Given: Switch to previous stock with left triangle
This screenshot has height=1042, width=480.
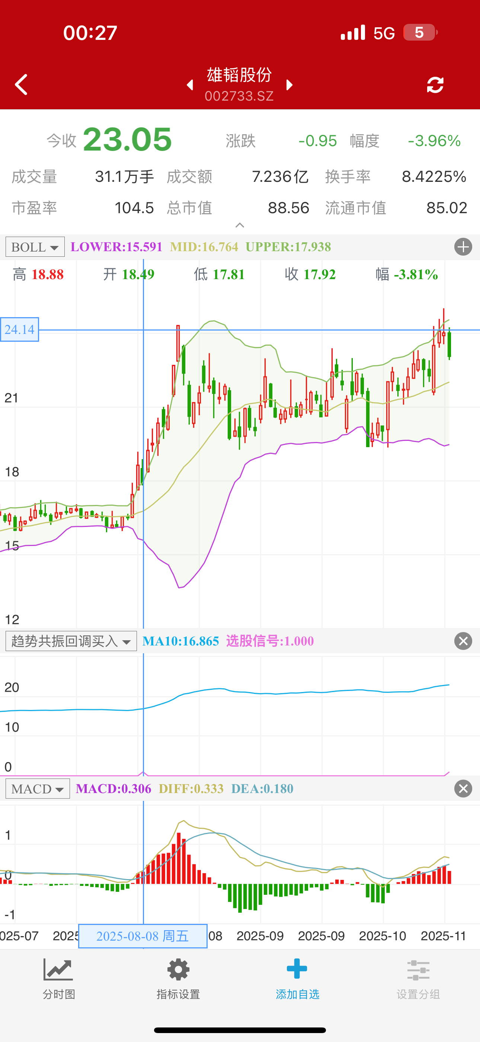Looking at the screenshot, I should 190,85.
